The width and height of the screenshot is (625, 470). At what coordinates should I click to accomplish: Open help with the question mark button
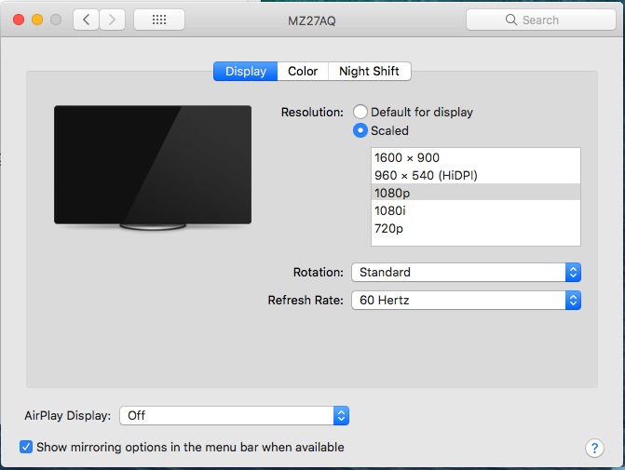pos(594,448)
